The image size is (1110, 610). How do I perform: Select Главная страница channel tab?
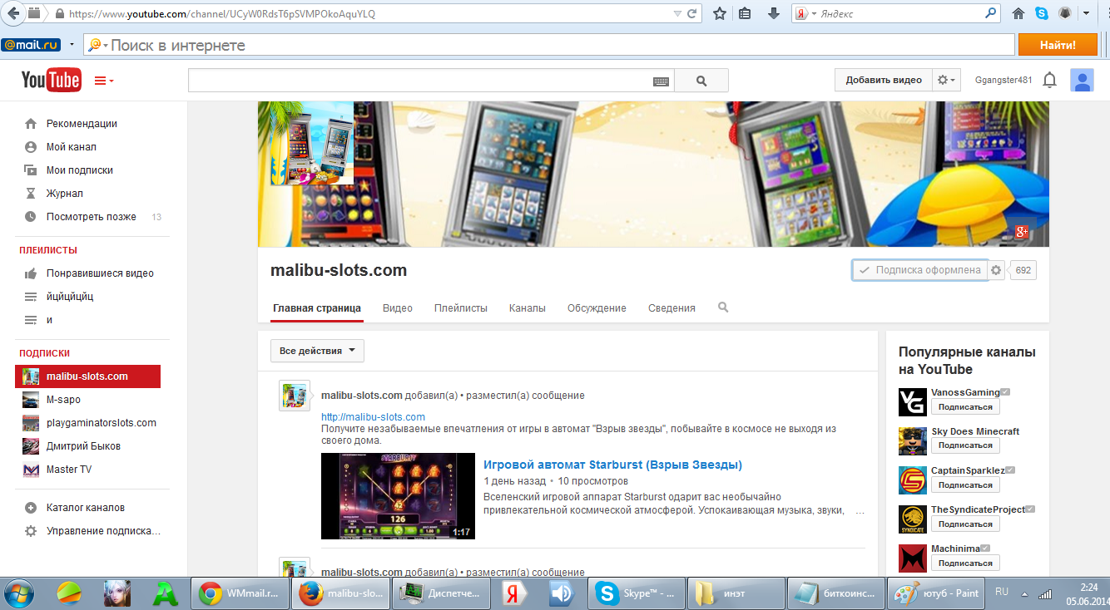point(317,308)
